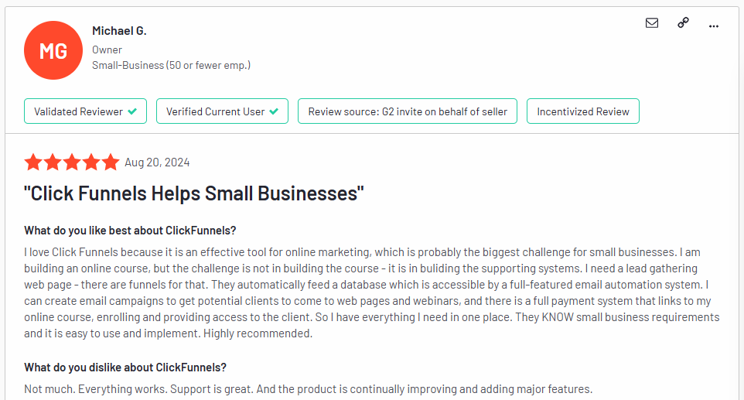The image size is (744, 400).
Task: Click the Incentivized Review badge
Action: tap(583, 111)
